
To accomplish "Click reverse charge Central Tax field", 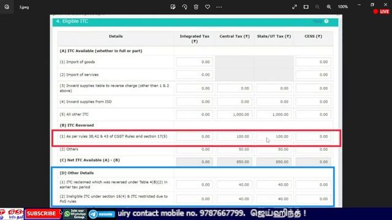I will pyautogui.click(x=235, y=88).
